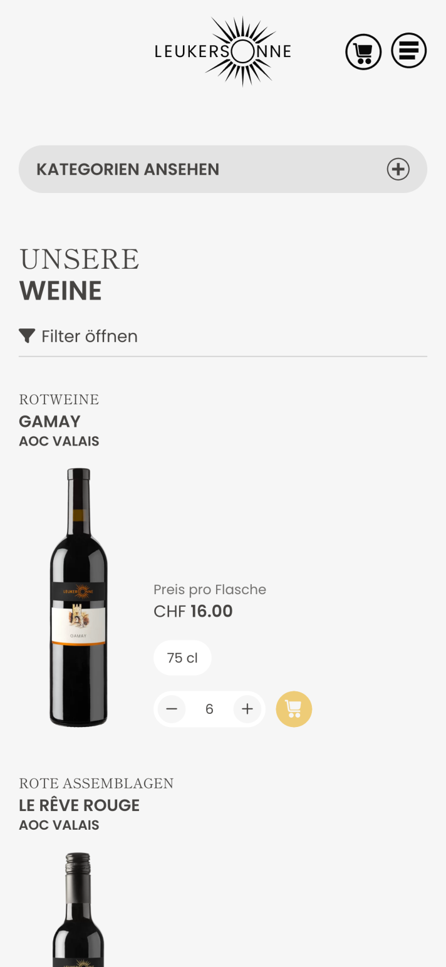Select the 75 cl bottle size
The height and width of the screenshot is (967, 446).
pos(182,658)
